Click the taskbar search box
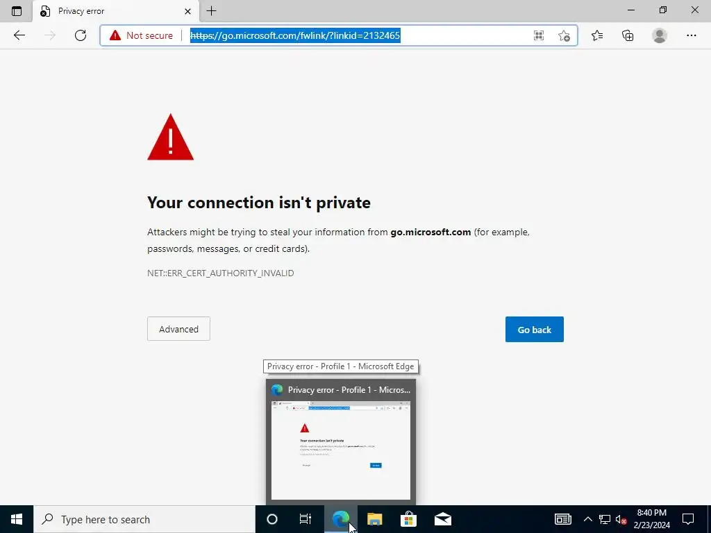Viewport: 711px width, 533px height. [x=144, y=519]
